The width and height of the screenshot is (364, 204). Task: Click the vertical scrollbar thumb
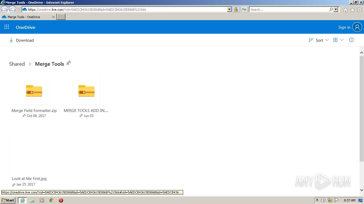[362, 109]
